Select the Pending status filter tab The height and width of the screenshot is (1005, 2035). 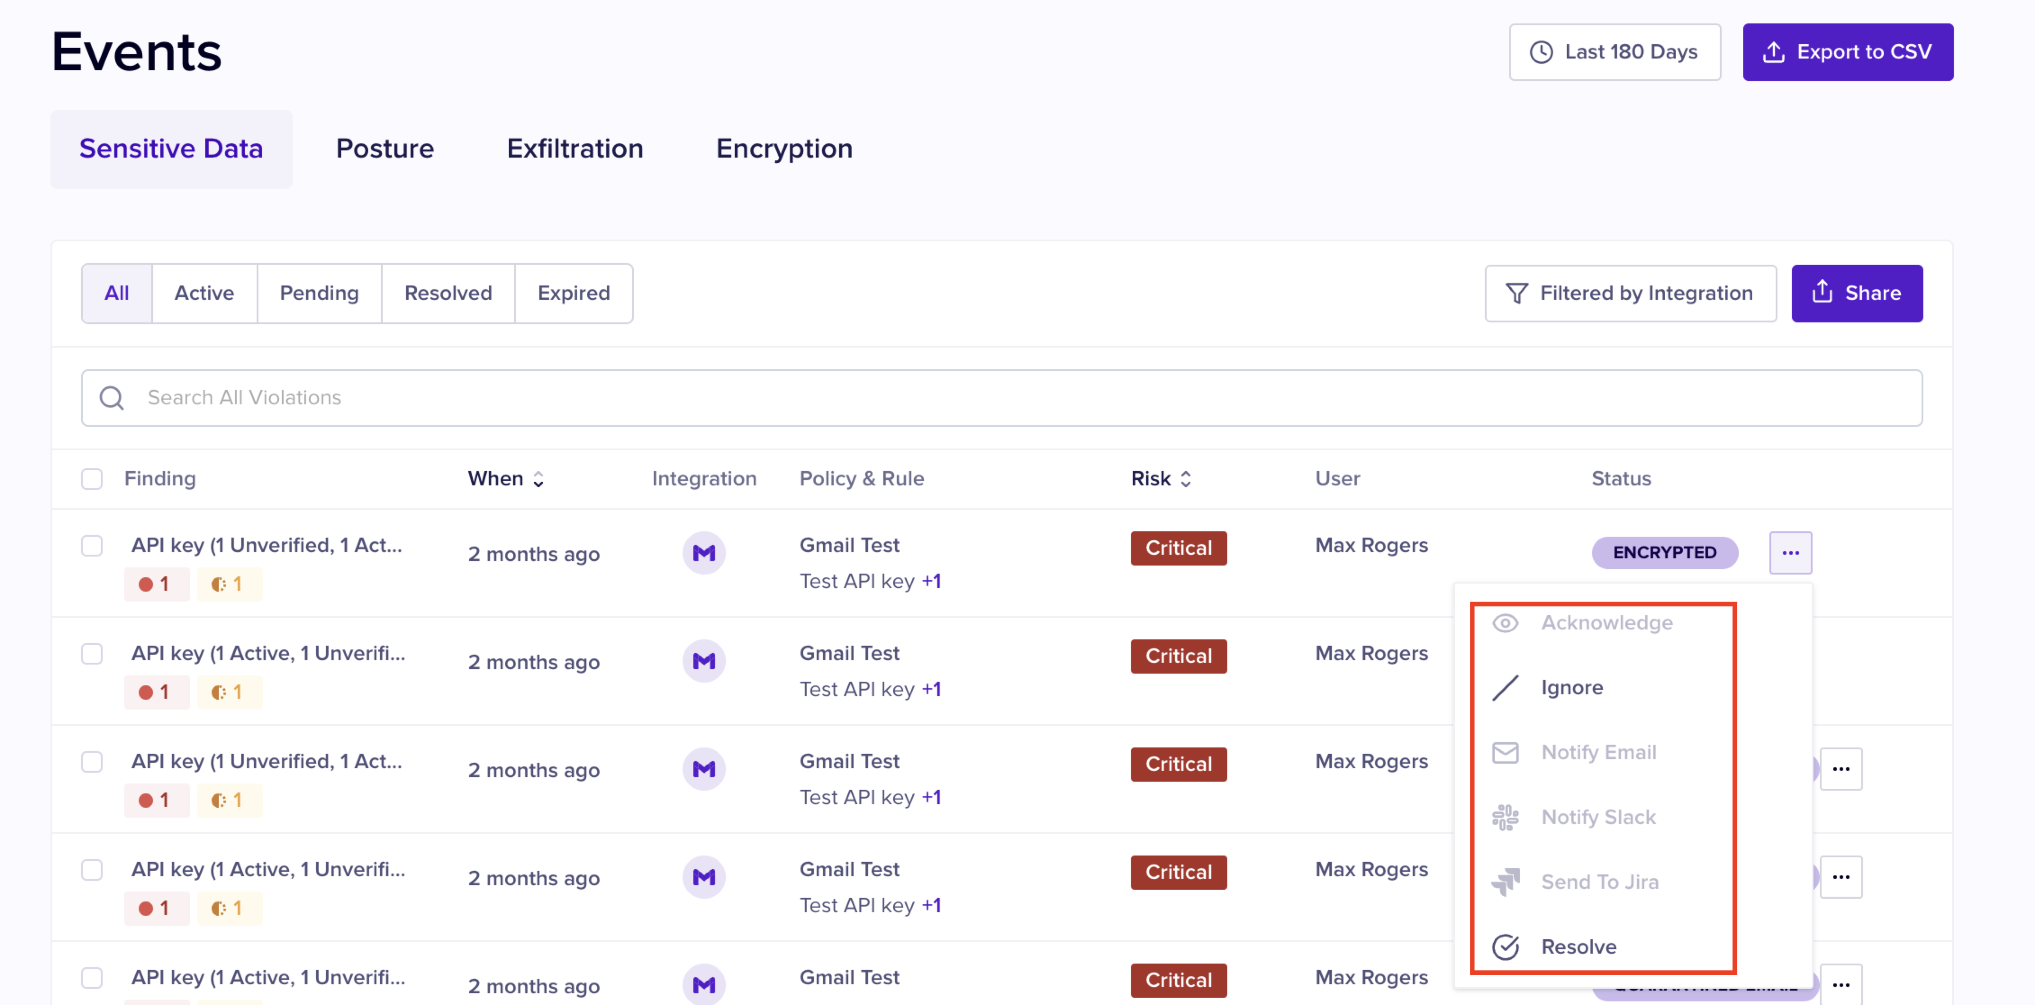[318, 293]
